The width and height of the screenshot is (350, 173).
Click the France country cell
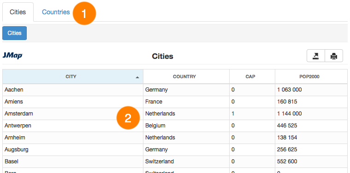click(154, 102)
